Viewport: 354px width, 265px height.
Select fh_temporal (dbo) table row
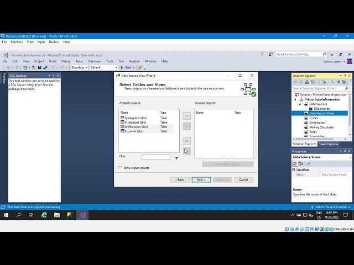pyautogui.click(x=147, y=123)
